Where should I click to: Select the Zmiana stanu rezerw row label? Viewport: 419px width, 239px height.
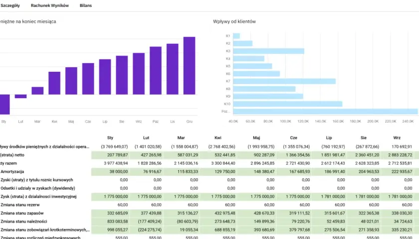[20, 205]
